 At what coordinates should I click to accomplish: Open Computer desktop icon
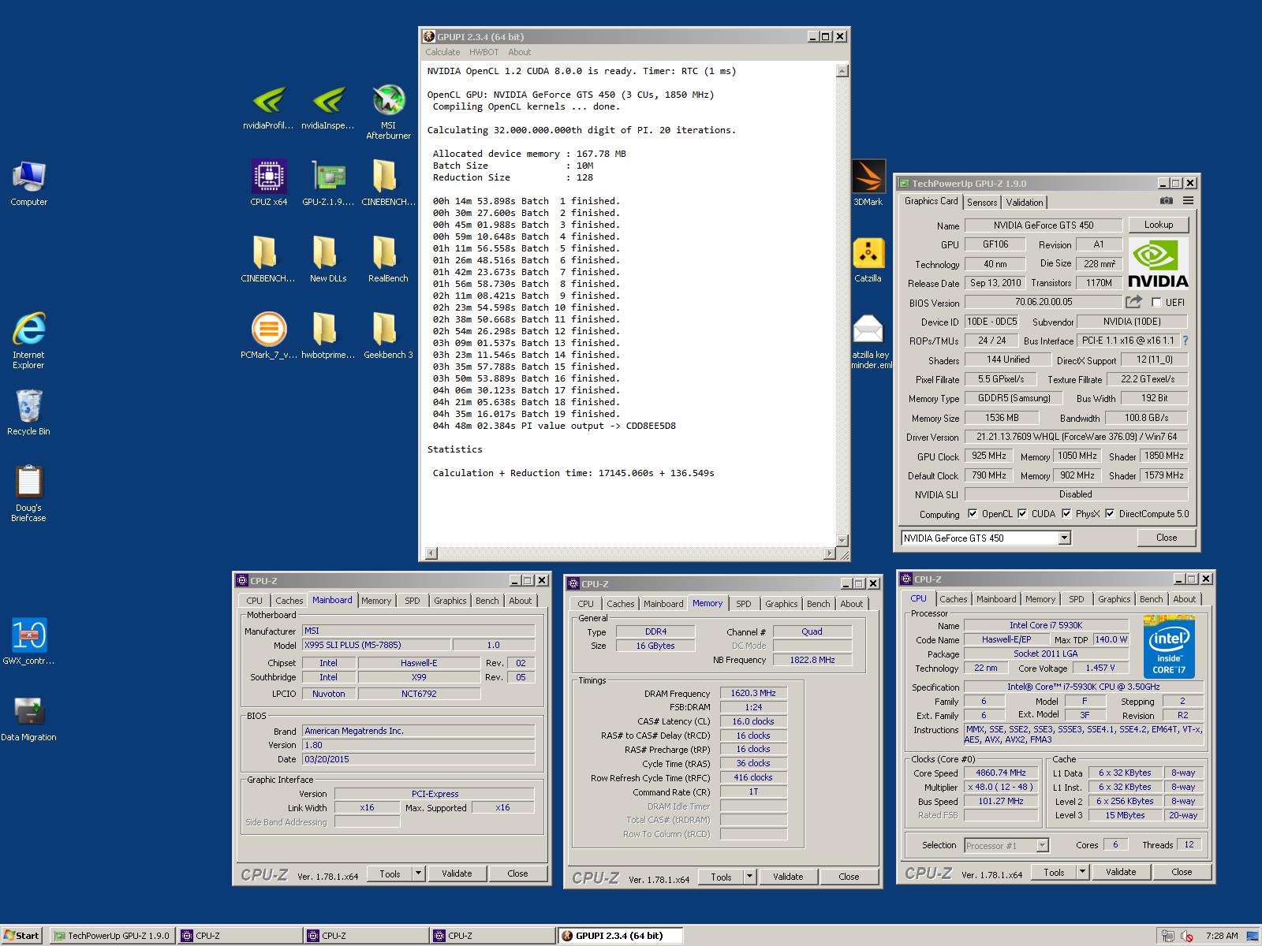[x=28, y=183]
